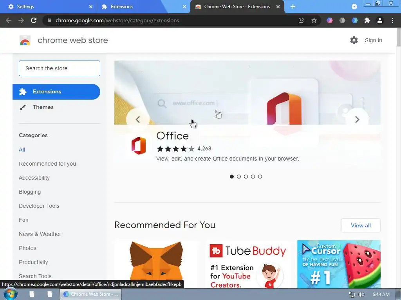Open Blogging category
Screen dimensions: 401x300
click(x=30, y=192)
